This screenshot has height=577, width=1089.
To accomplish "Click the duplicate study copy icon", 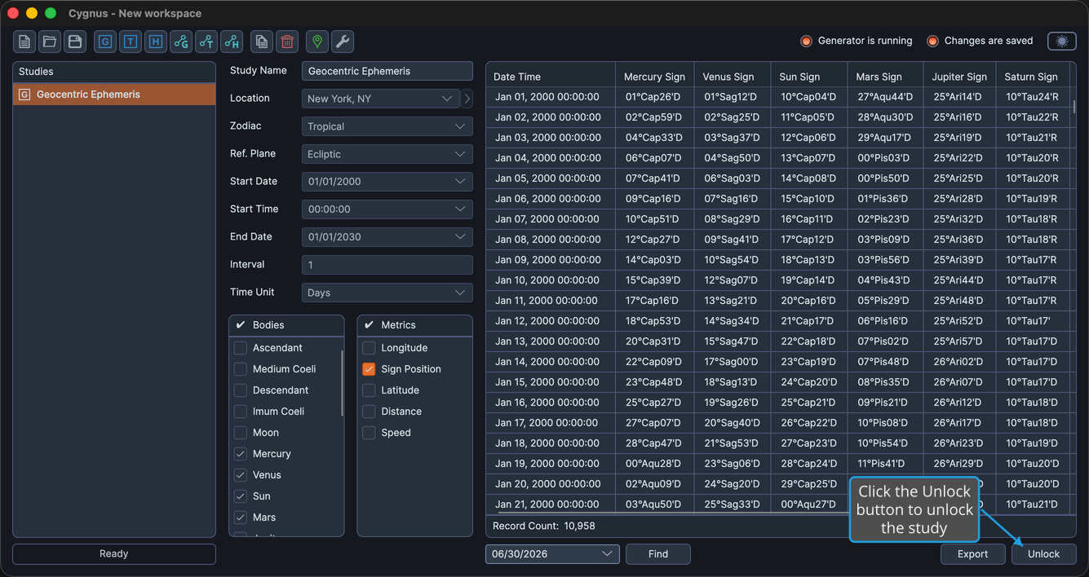I will point(262,42).
